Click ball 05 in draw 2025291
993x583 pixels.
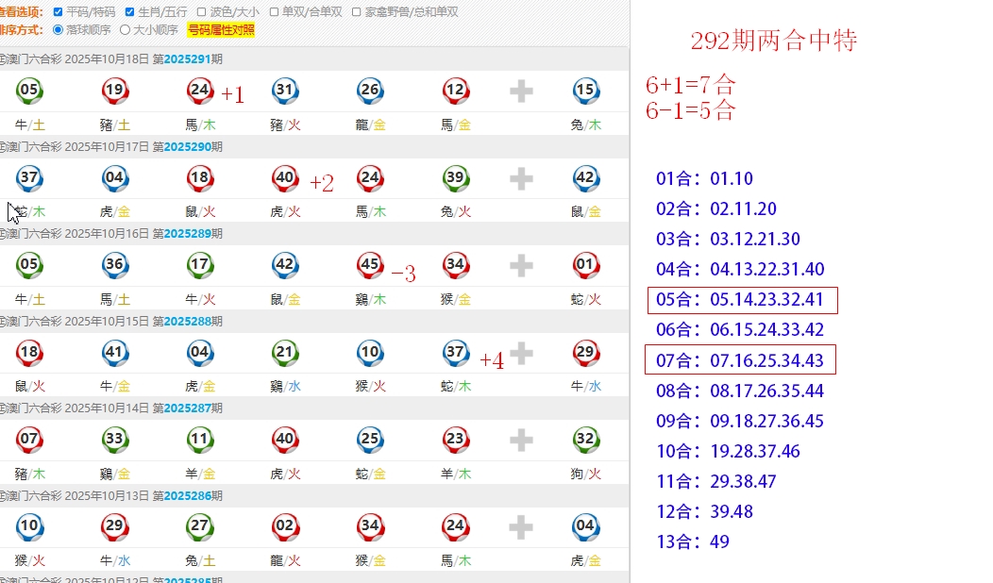click(x=29, y=91)
